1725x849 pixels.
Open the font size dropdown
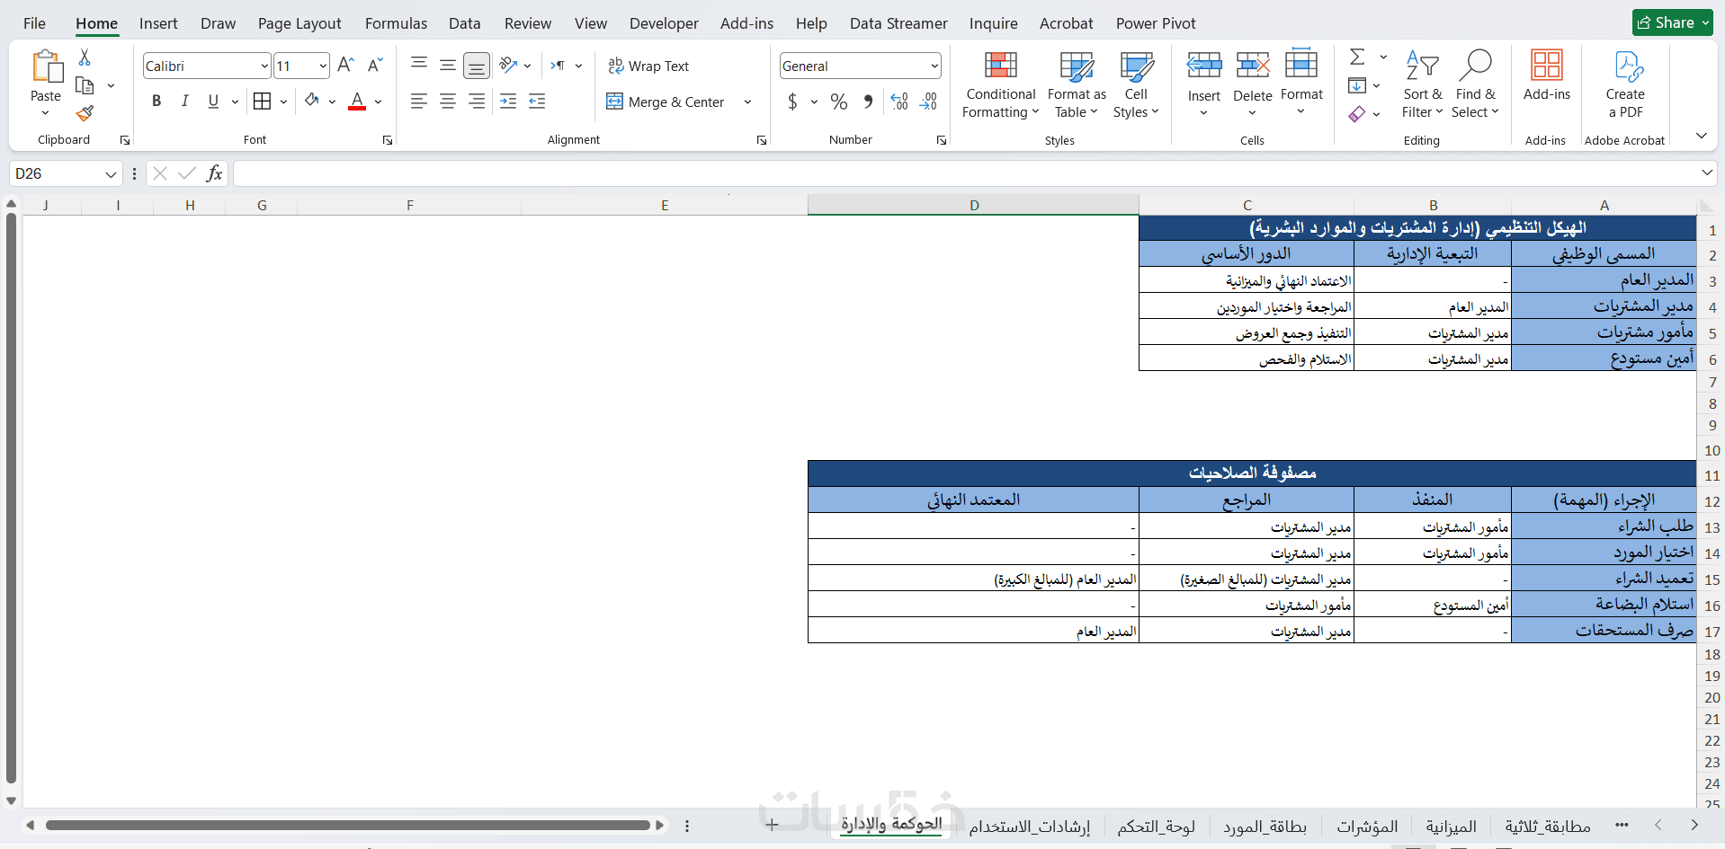(x=323, y=66)
